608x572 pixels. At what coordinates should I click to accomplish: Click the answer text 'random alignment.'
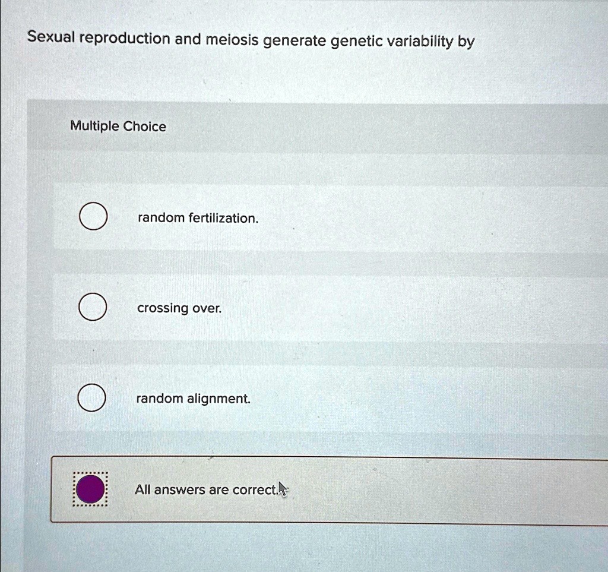coord(194,399)
